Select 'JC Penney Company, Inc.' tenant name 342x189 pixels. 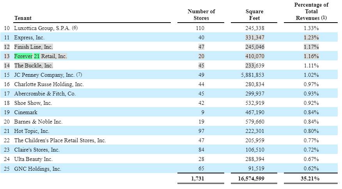point(44,75)
